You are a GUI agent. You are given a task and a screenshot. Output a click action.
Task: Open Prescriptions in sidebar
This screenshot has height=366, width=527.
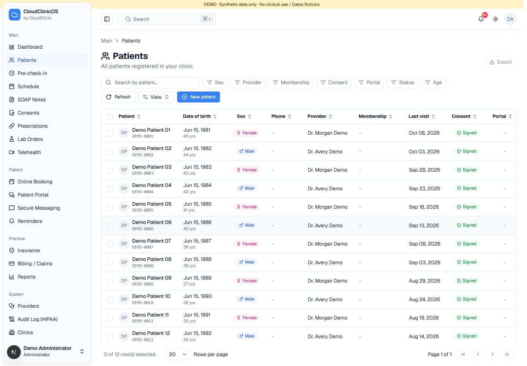tap(47, 126)
